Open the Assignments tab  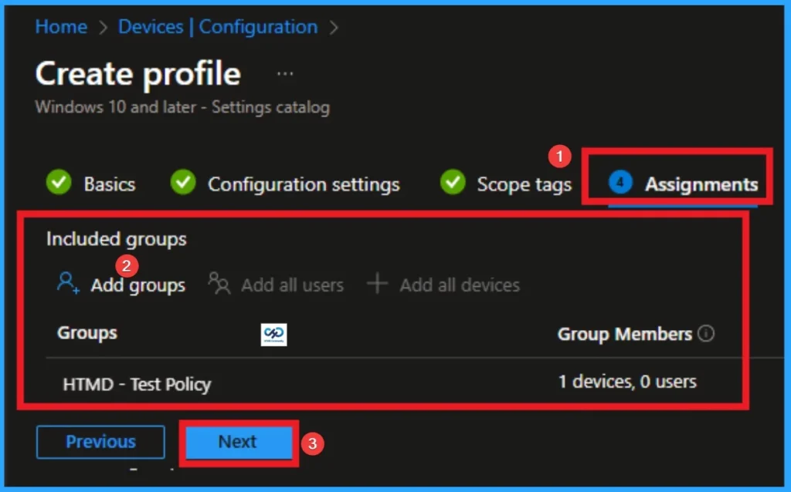click(700, 184)
